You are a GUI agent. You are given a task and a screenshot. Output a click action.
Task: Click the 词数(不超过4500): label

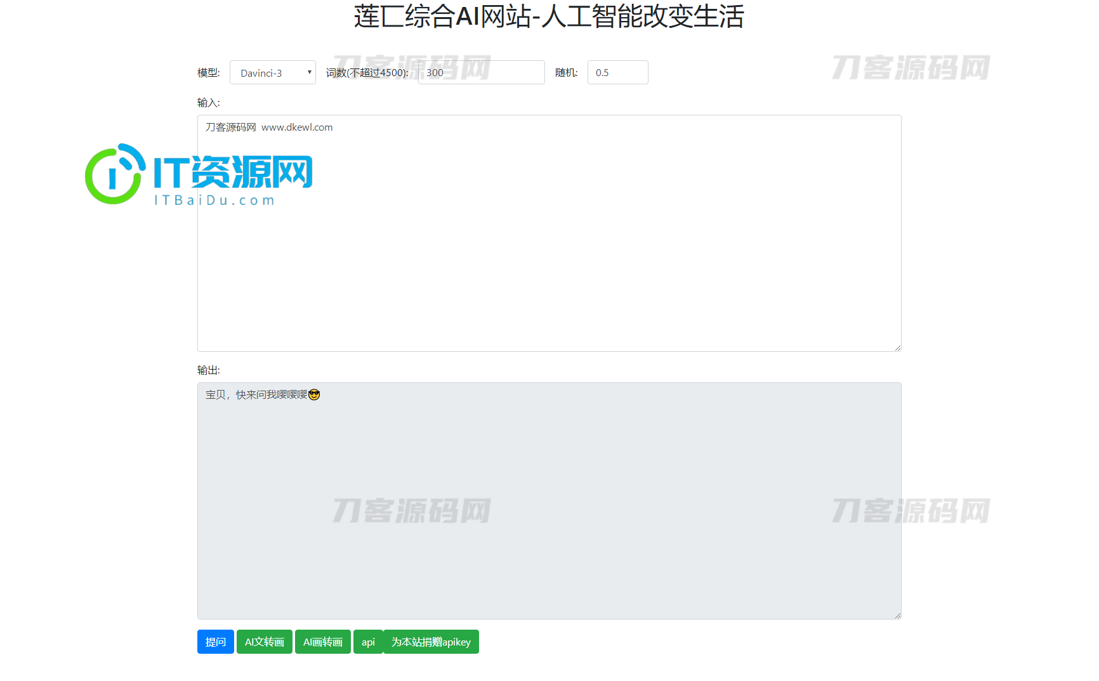tap(367, 73)
